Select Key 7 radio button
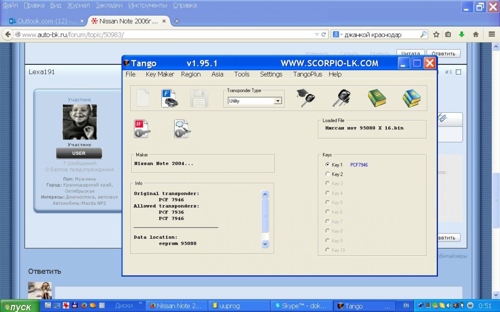The image size is (500, 312). tap(327, 222)
